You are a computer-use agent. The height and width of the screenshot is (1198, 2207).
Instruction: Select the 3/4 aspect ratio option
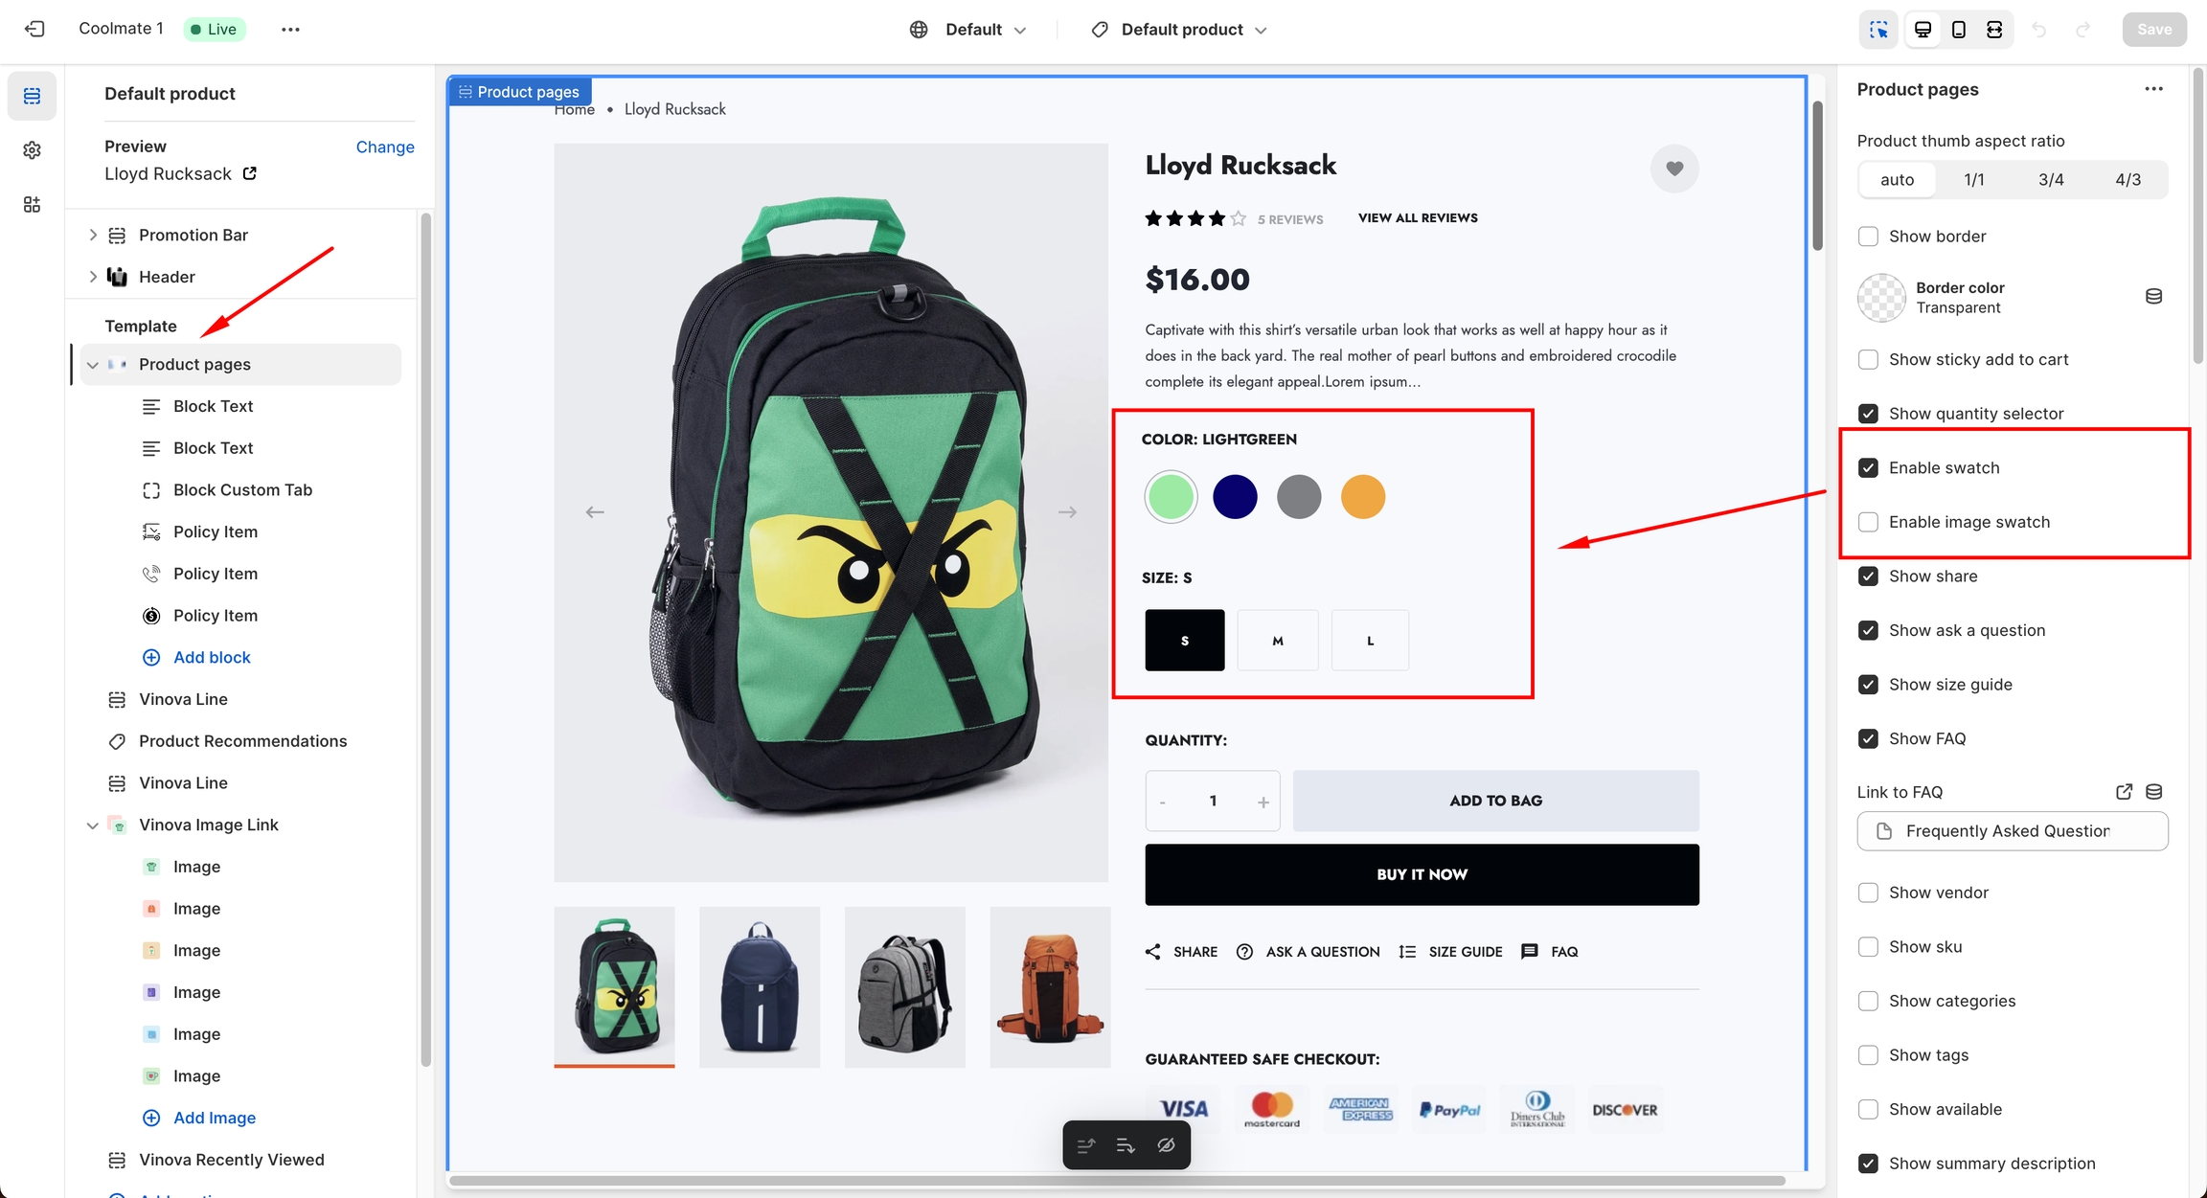[x=2051, y=180]
